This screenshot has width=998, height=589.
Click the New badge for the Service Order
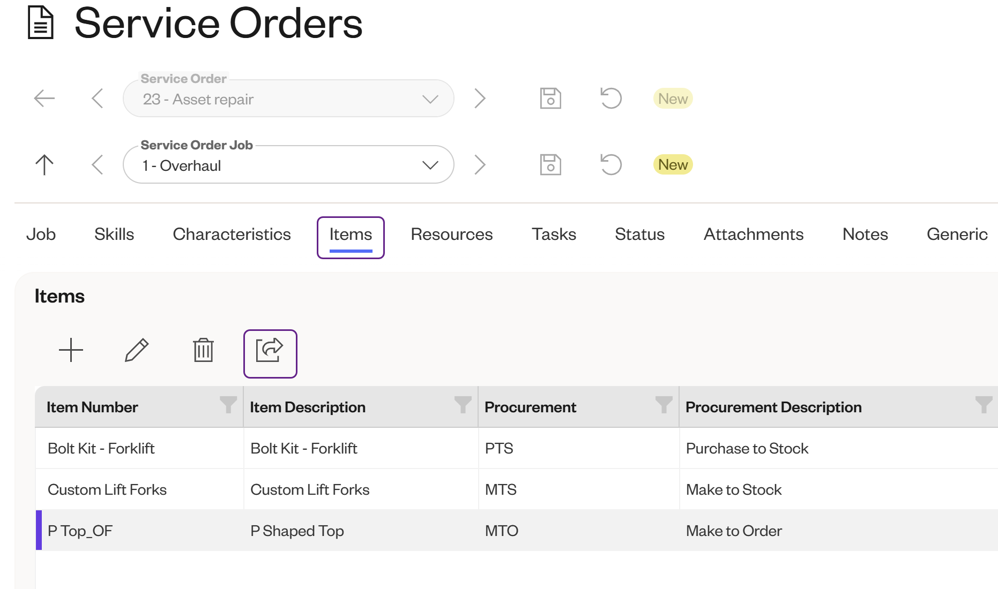click(672, 98)
